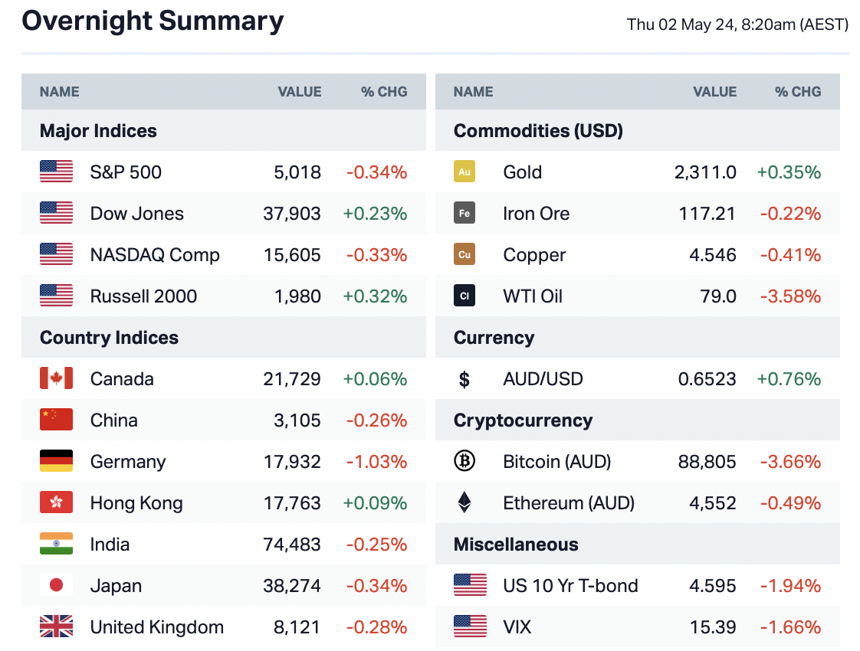Click the Bitcoin logo icon
The width and height of the screenshot is (860, 651).
(x=464, y=462)
